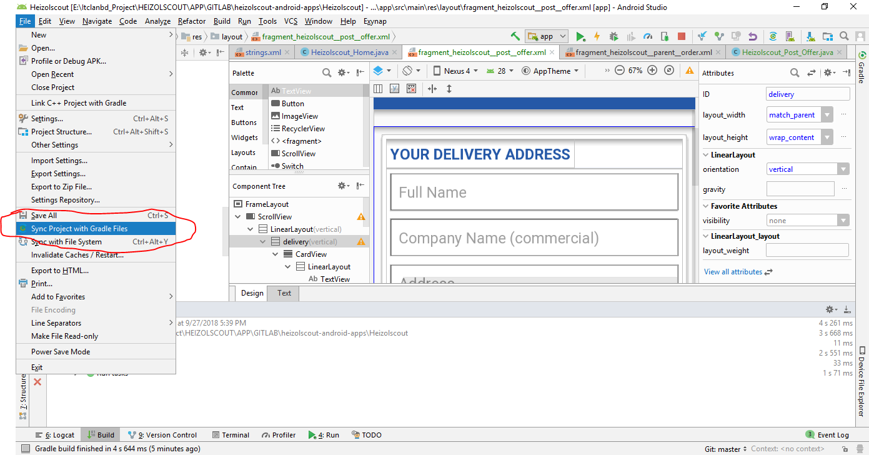The width and height of the screenshot is (869, 455).
Task: Collapse the CardView node in Component Tree
Action: coord(276,254)
